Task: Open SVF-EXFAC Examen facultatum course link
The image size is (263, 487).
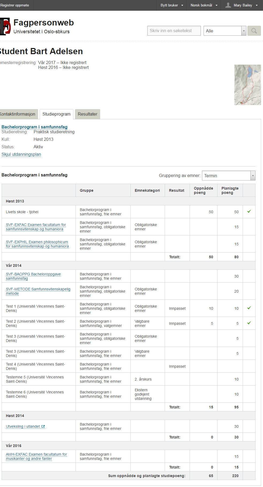Action: click(x=36, y=227)
